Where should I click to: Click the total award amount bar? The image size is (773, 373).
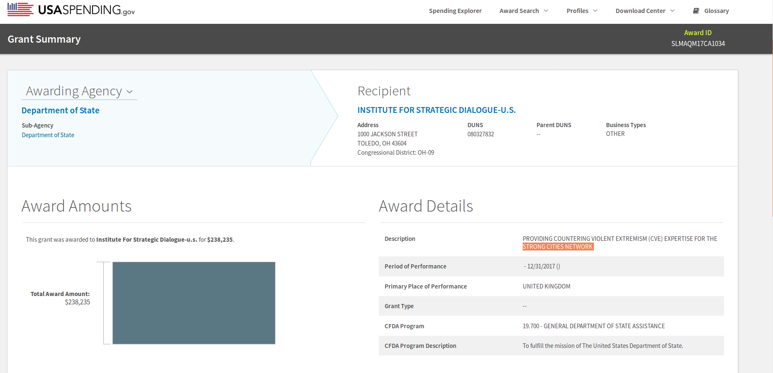tap(194, 303)
